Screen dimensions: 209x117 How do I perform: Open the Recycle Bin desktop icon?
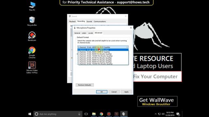(x=32, y=21)
